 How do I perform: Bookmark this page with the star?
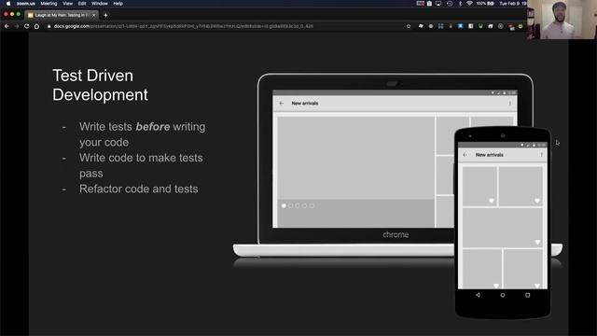409,26
